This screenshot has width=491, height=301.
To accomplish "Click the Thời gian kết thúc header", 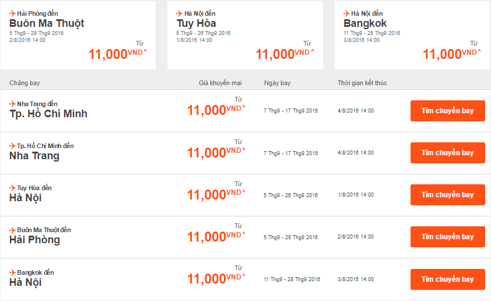I will [362, 83].
